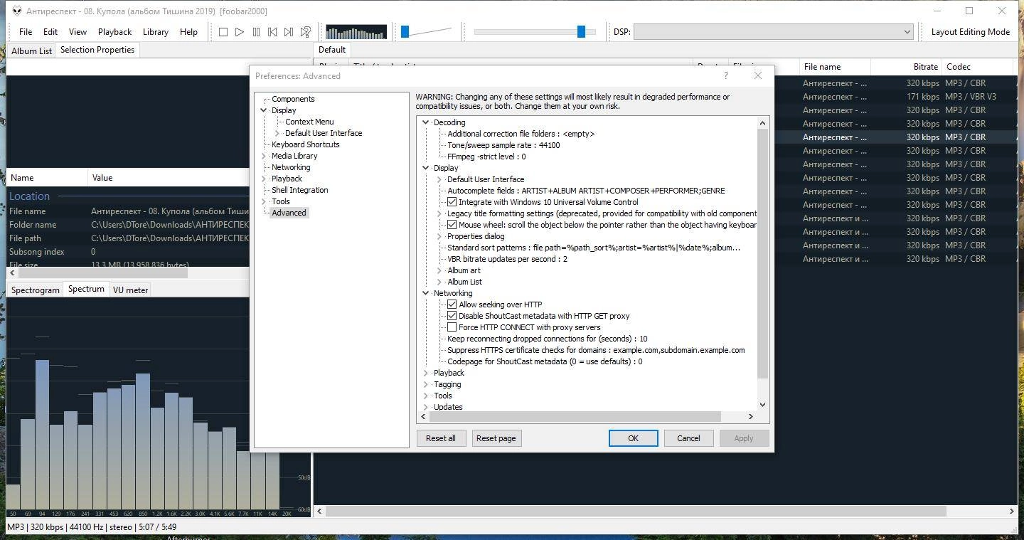The image size is (1024, 540).
Task: Select Keyboard Shortcuts in the preferences tree
Action: pyautogui.click(x=306, y=144)
